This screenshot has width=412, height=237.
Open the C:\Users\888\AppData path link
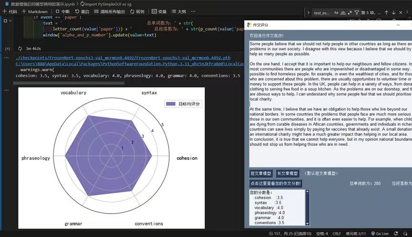click(x=130, y=63)
